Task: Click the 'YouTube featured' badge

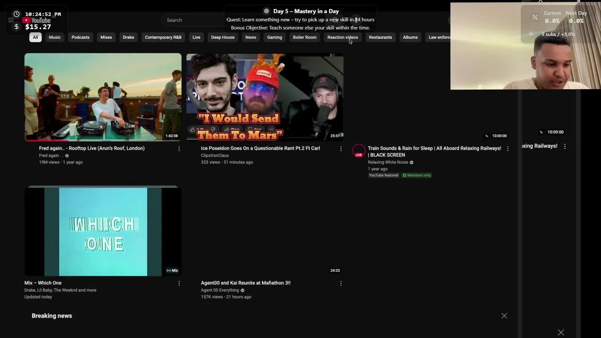Action: pyautogui.click(x=384, y=175)
